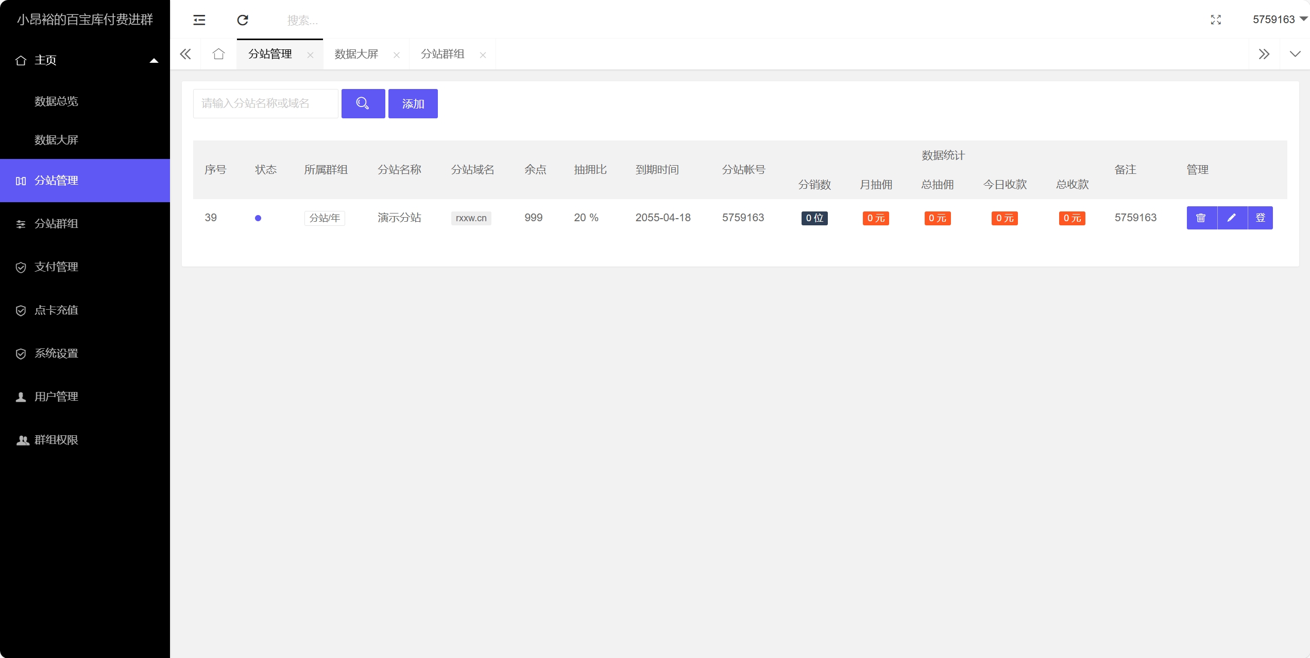Toggle the 演示分站 status indicator dot
The height and width of the screenshot is (658, 1310).
pyautogui.click(x=257, y=218)
